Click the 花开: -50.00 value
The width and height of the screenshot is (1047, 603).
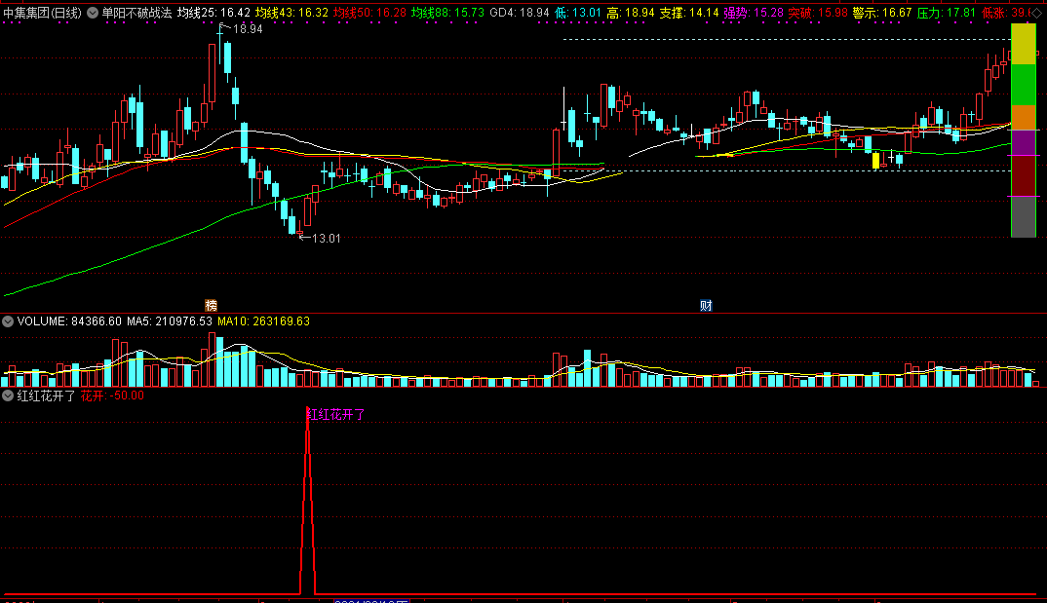(112, 396)
